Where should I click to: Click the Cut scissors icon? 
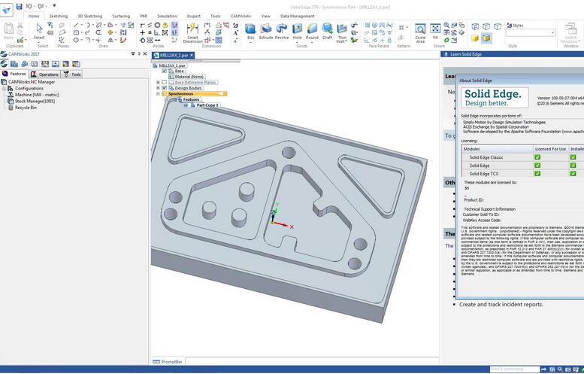click(20, 25)
